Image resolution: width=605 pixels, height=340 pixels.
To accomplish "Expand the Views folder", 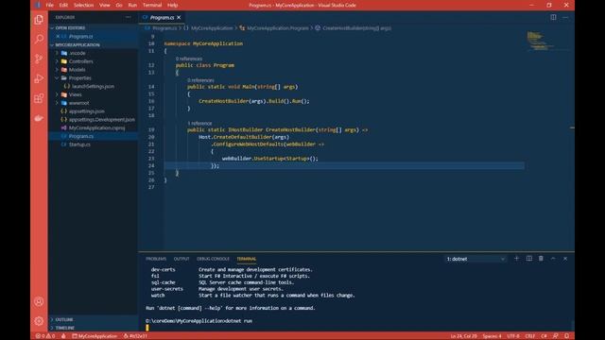I will coord(93,94).
